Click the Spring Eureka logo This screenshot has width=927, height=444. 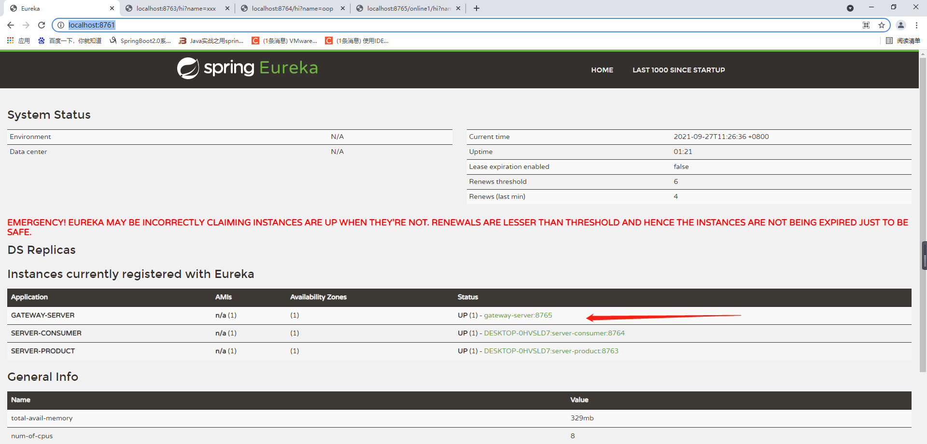tap(247, 68)
